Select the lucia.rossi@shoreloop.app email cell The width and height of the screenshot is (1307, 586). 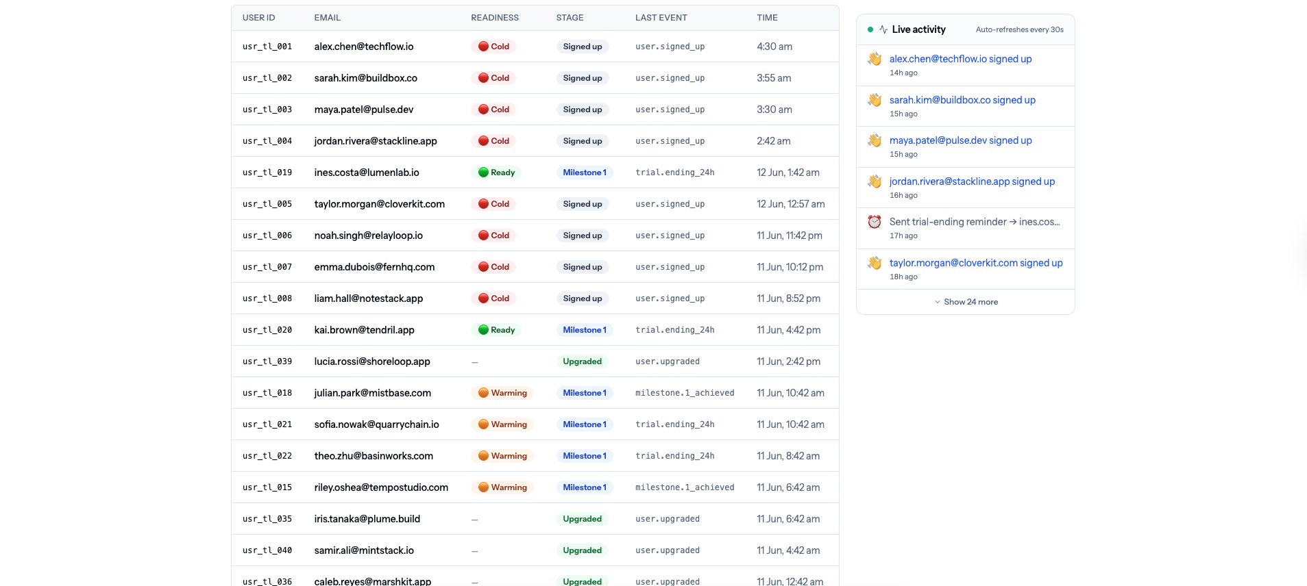click(372, 361)
